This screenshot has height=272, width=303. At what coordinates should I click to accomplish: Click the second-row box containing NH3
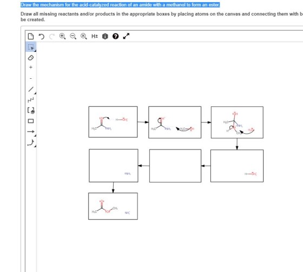[114, 166]
